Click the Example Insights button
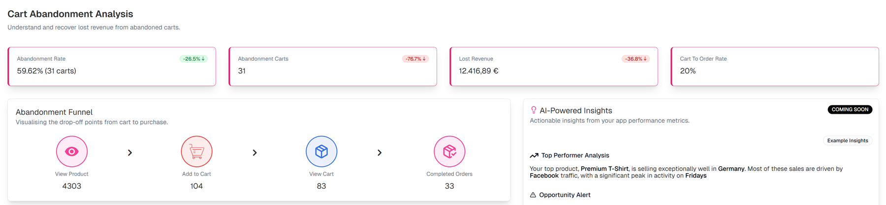The image size is (886, 205). [x=847, y=141]
